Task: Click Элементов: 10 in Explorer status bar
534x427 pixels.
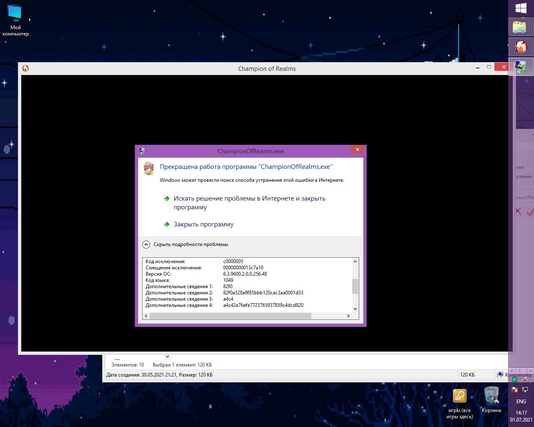Action: click(128, 365)
